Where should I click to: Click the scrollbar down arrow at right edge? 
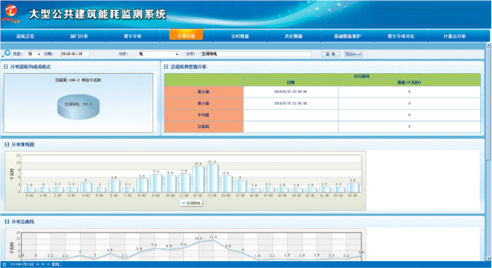(x=489, y=258)
